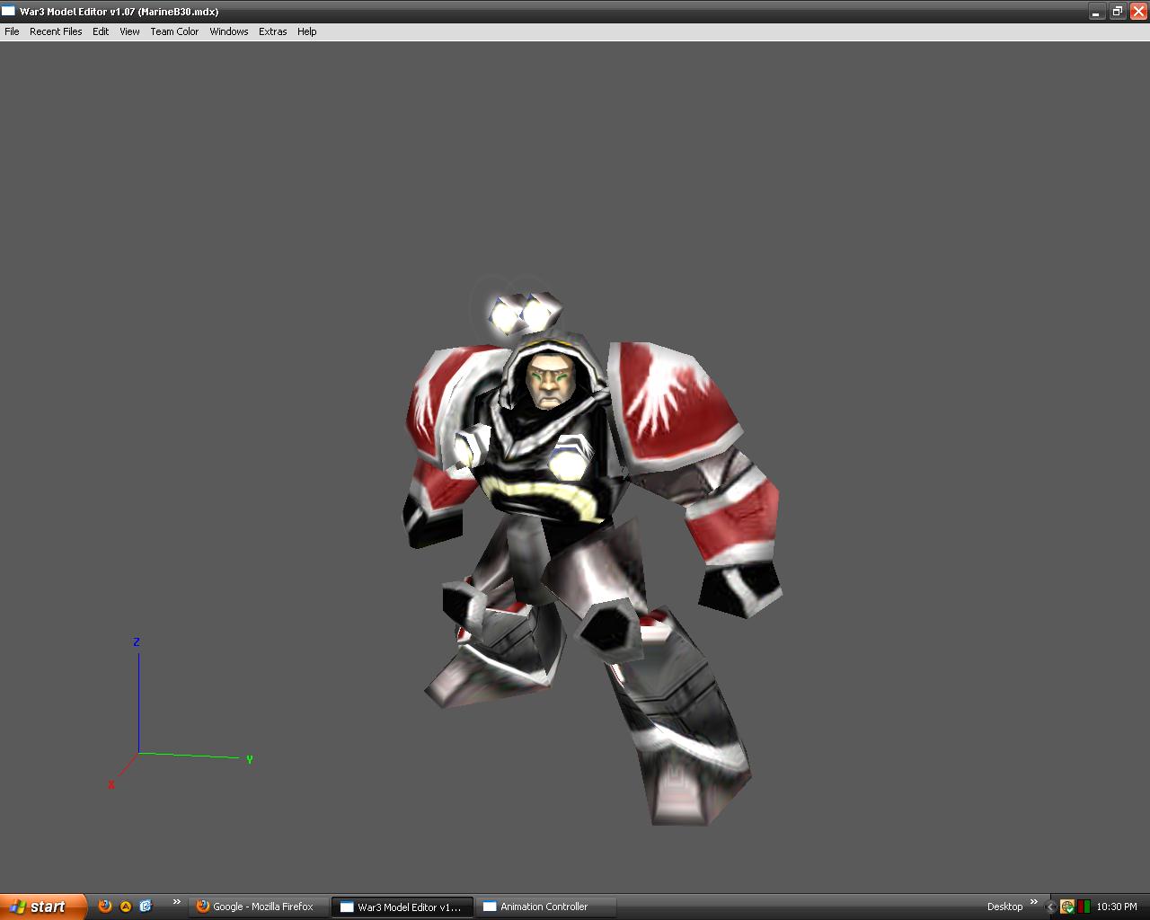Switch to Google - Mozilla Firefox taskbar button

point(259,907)
